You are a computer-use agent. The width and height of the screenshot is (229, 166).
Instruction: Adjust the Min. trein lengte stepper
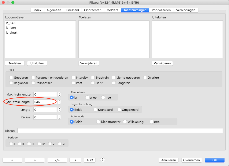point(59,102)
